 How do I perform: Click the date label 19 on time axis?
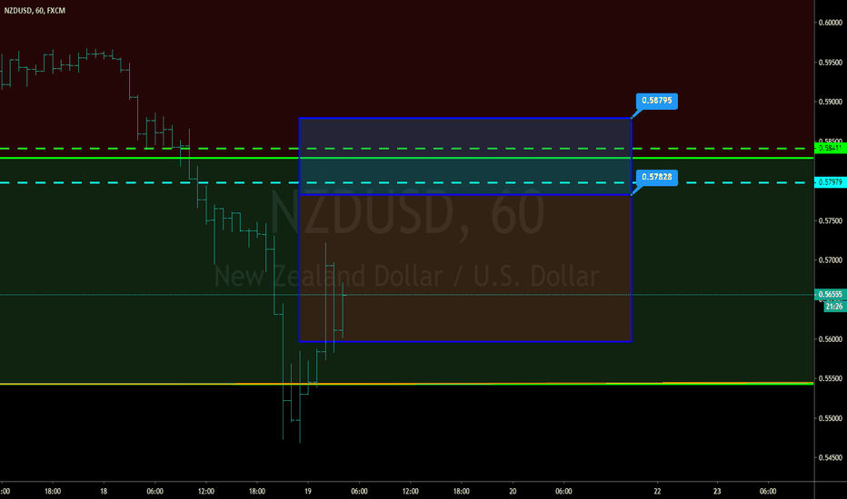(x=308, y=491)
